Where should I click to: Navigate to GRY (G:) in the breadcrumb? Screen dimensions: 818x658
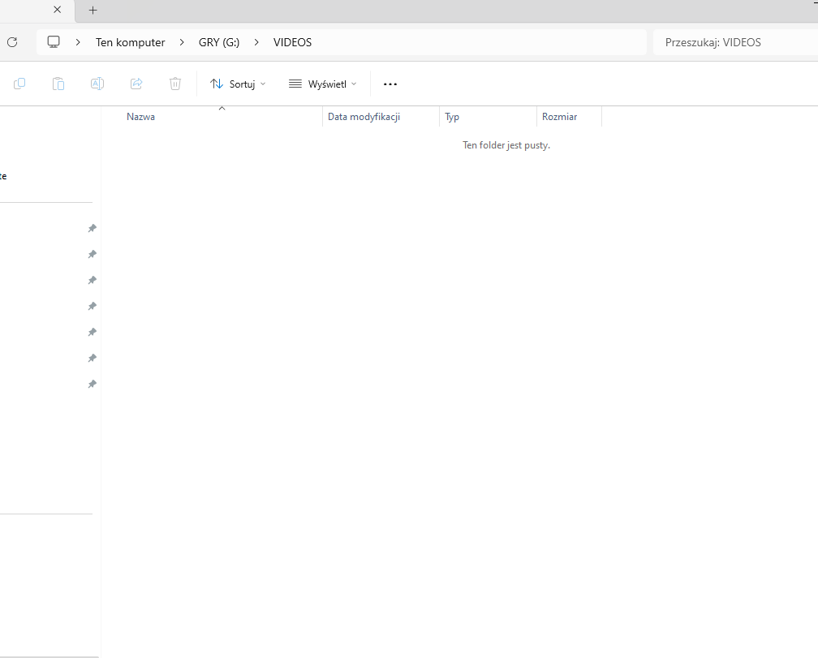[219, 42]
